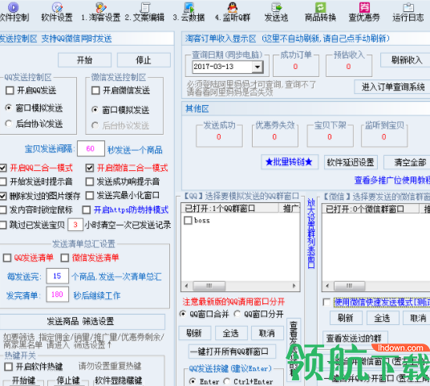Toggle 删除发过的图片缓存 checkbox
The image size is (430, 386).
(x=3, y=196)
